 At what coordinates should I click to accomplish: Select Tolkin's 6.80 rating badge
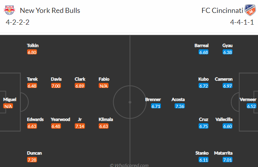32,52
